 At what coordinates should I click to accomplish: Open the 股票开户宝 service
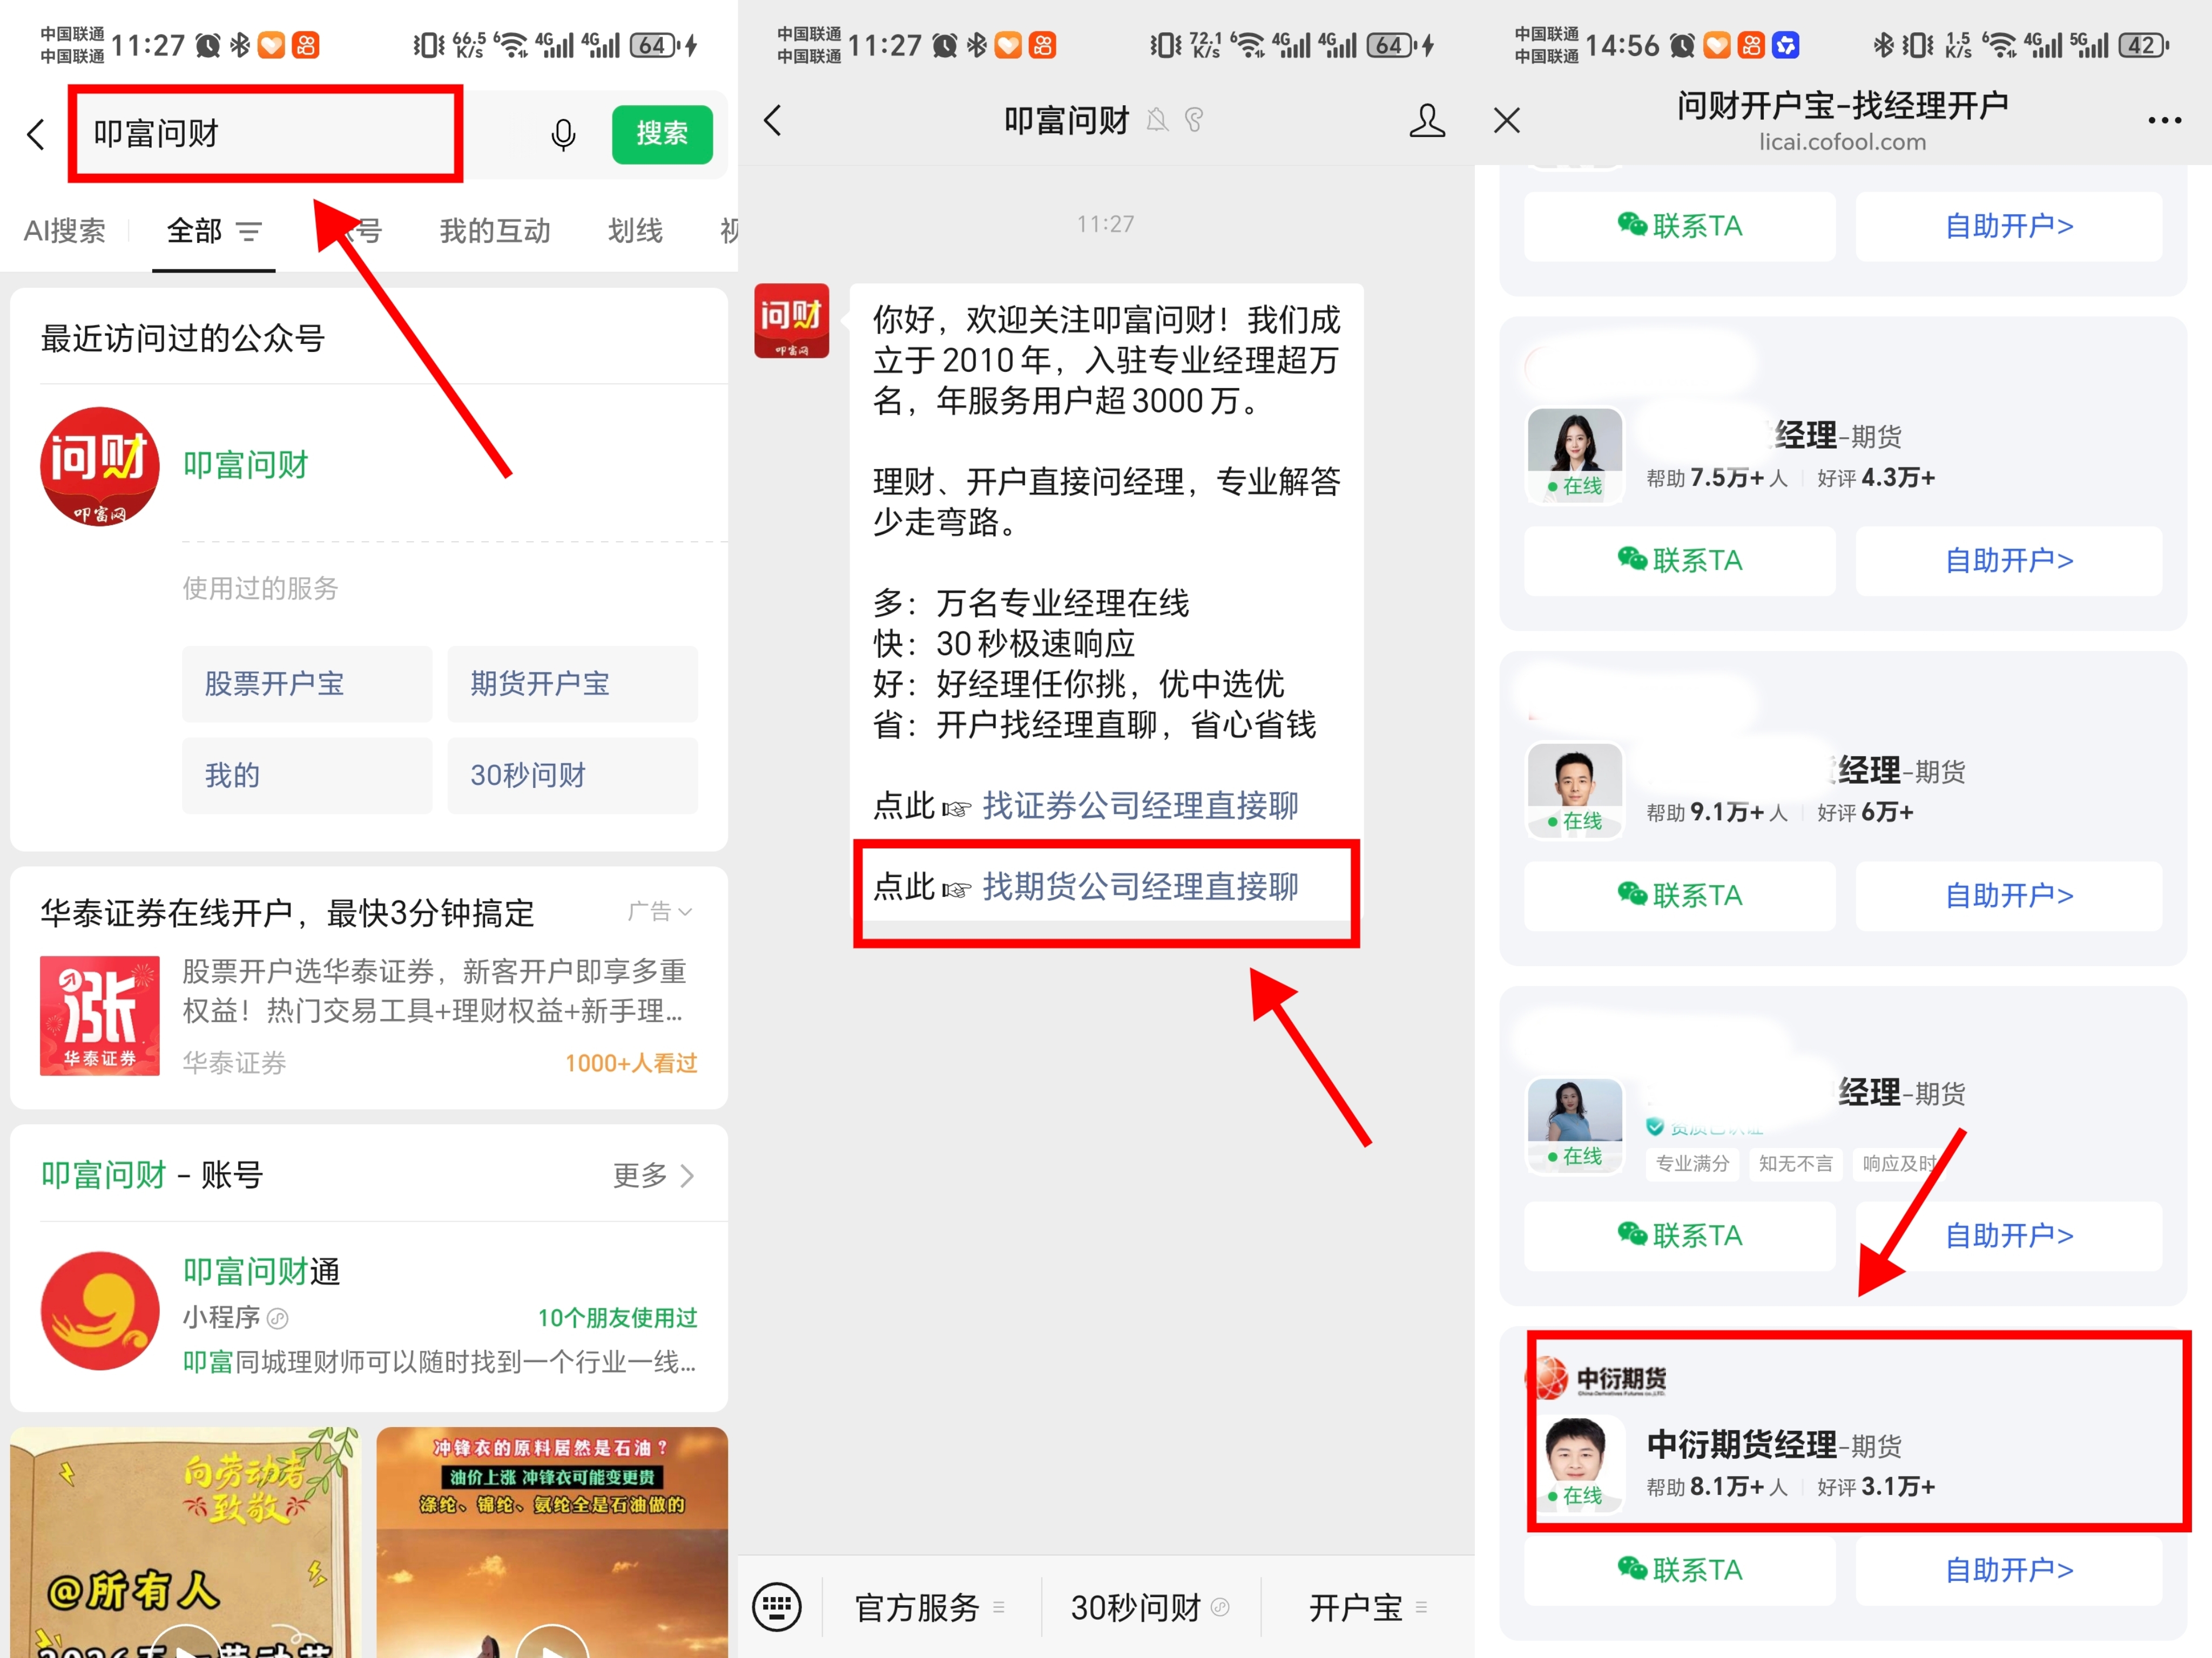[x=307, y=684]
